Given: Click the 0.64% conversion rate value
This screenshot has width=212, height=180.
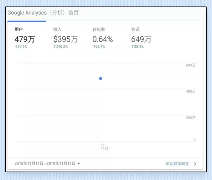Looking at the screenshot, I should (x=103, y=39).
